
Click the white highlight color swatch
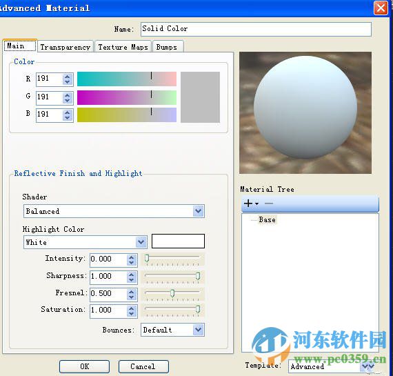coord(178,241)
